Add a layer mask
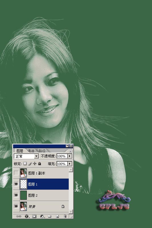 pos(34,216)
